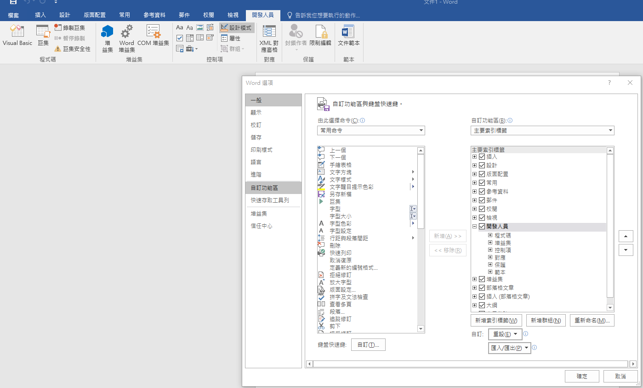This screenshot has width=643, height=388.
Task: Expand the 程式碼 group node
Action: [x=490, y=235]
